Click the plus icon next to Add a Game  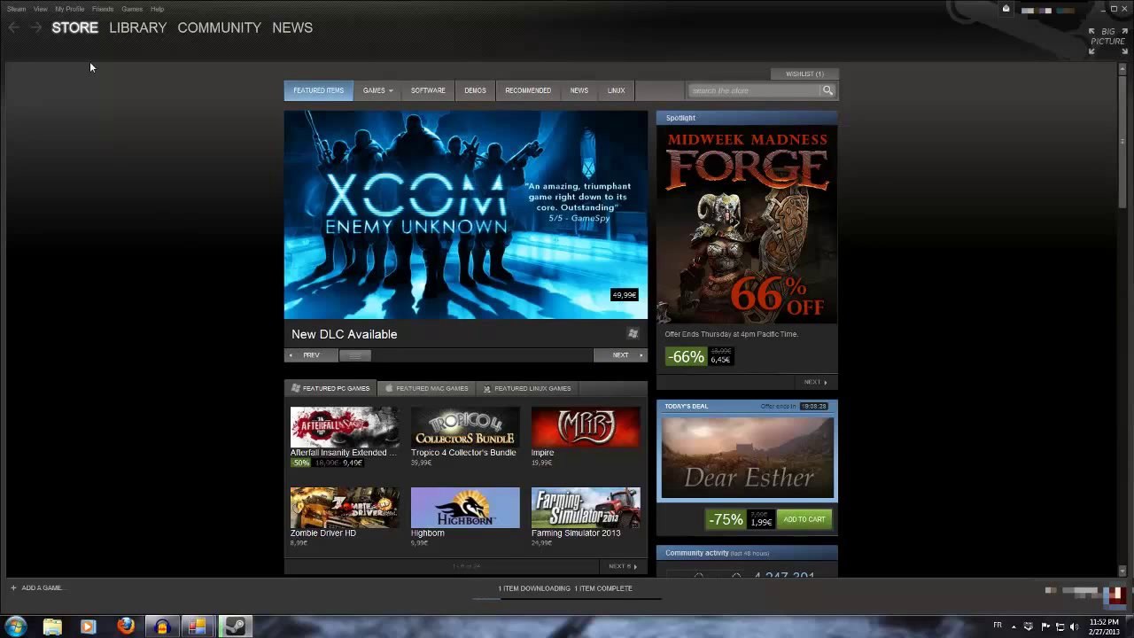pos(13,587)
